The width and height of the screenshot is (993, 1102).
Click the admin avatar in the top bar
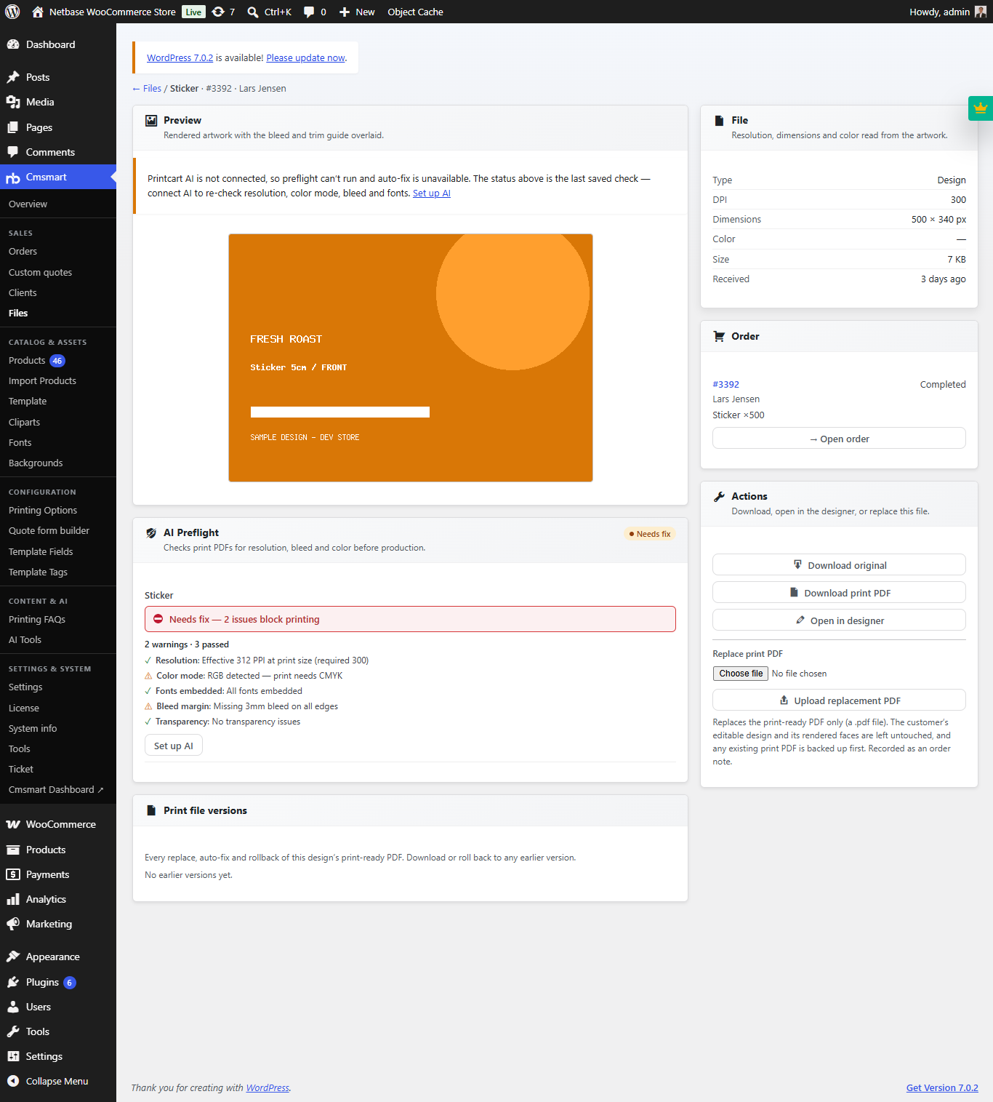(x=981, y=12)
